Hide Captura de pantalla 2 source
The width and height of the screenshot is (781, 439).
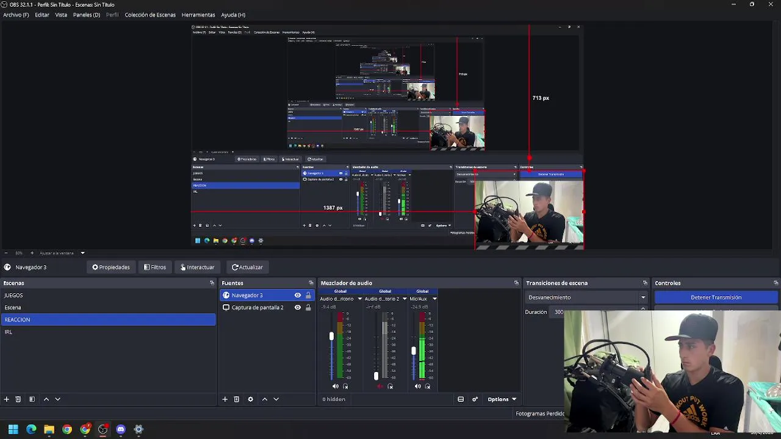[x=298, y=307]
